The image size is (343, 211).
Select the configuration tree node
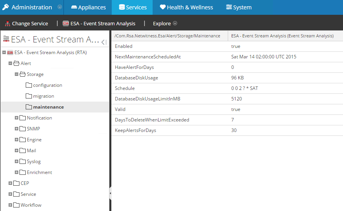[47, 85]
